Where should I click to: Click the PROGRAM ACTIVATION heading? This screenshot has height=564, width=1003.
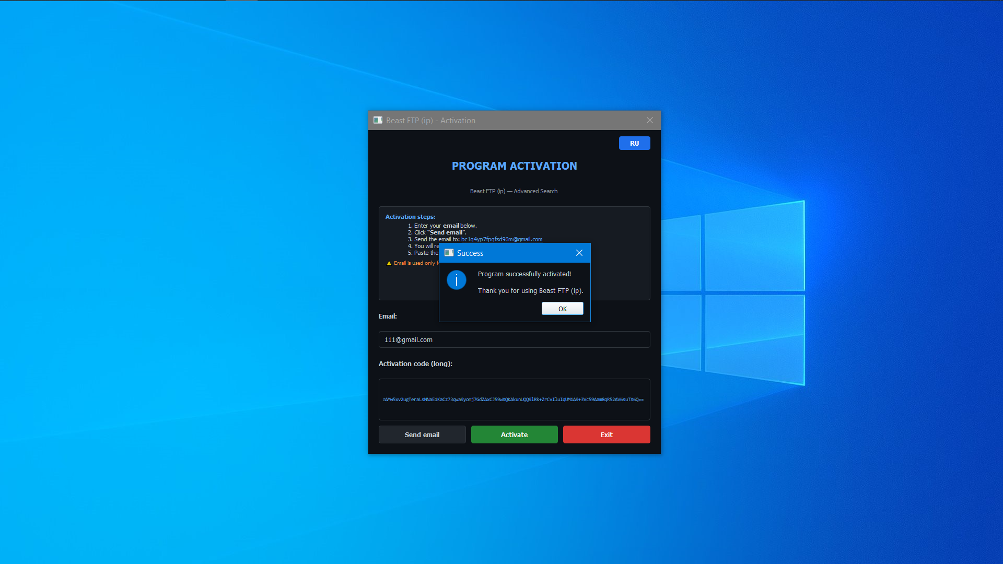[x=514, y=166]
